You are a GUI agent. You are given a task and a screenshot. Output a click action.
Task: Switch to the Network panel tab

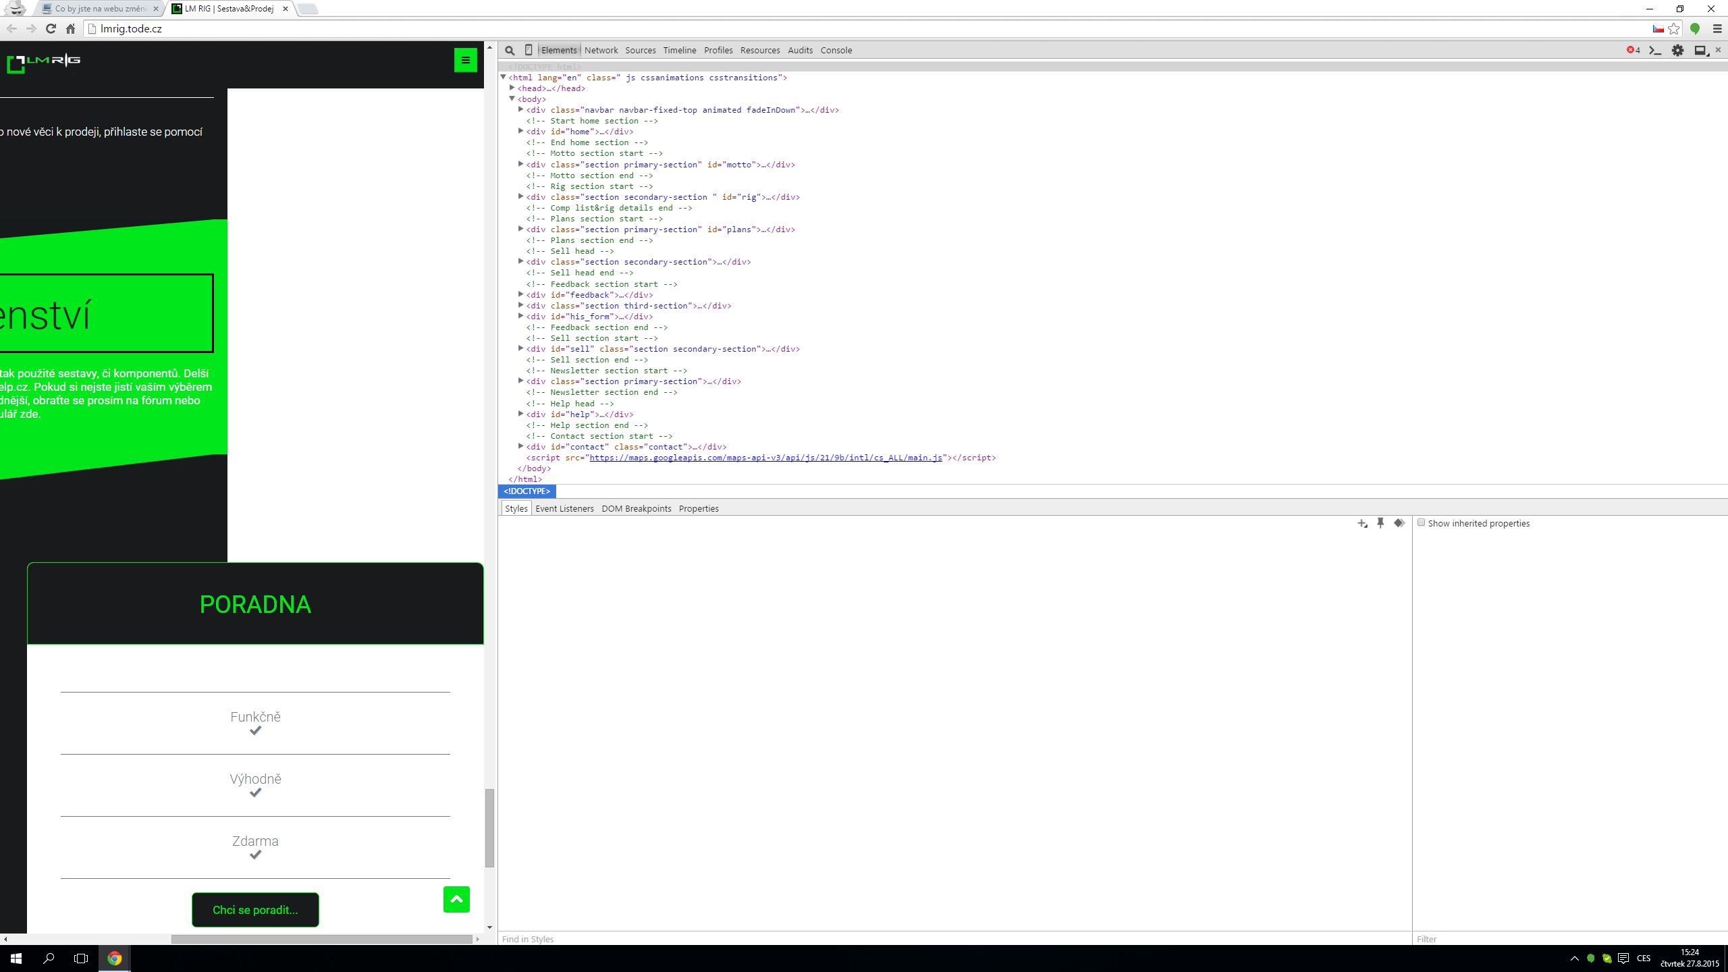601,51
